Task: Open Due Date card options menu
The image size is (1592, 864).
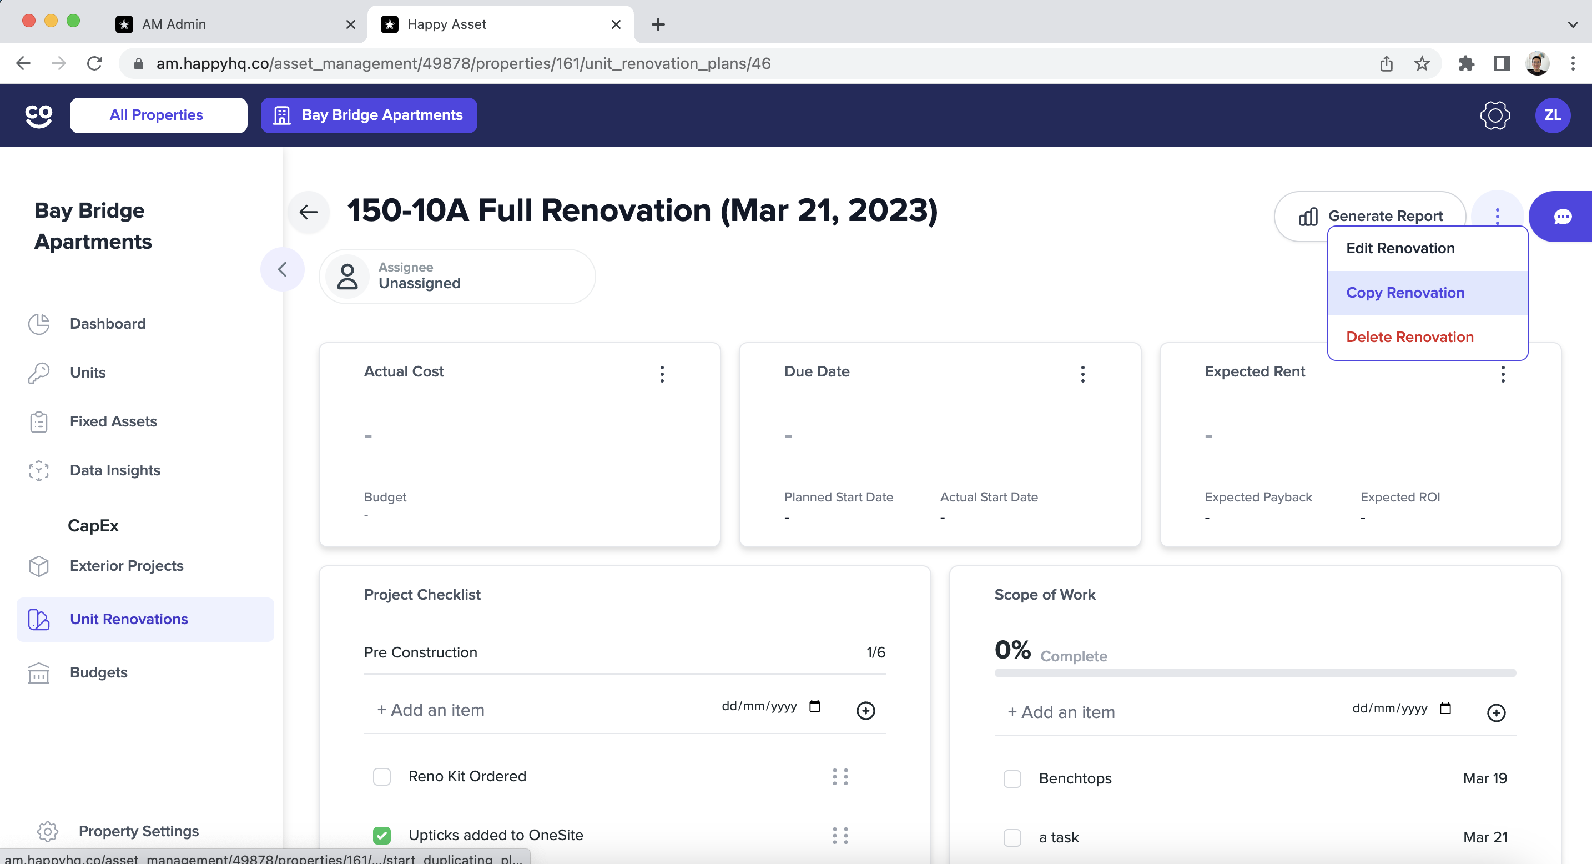Action: pos(1083,374)
